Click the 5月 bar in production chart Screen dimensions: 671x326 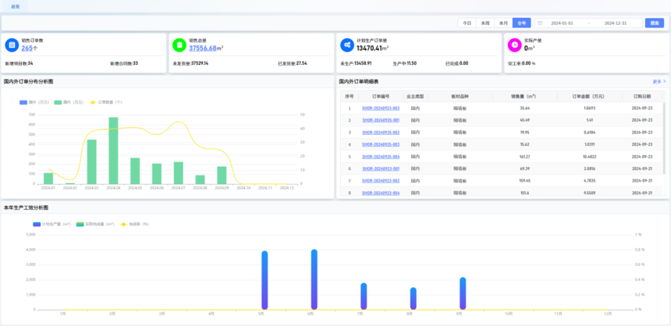pyautogui.click(x=264, y=280)
